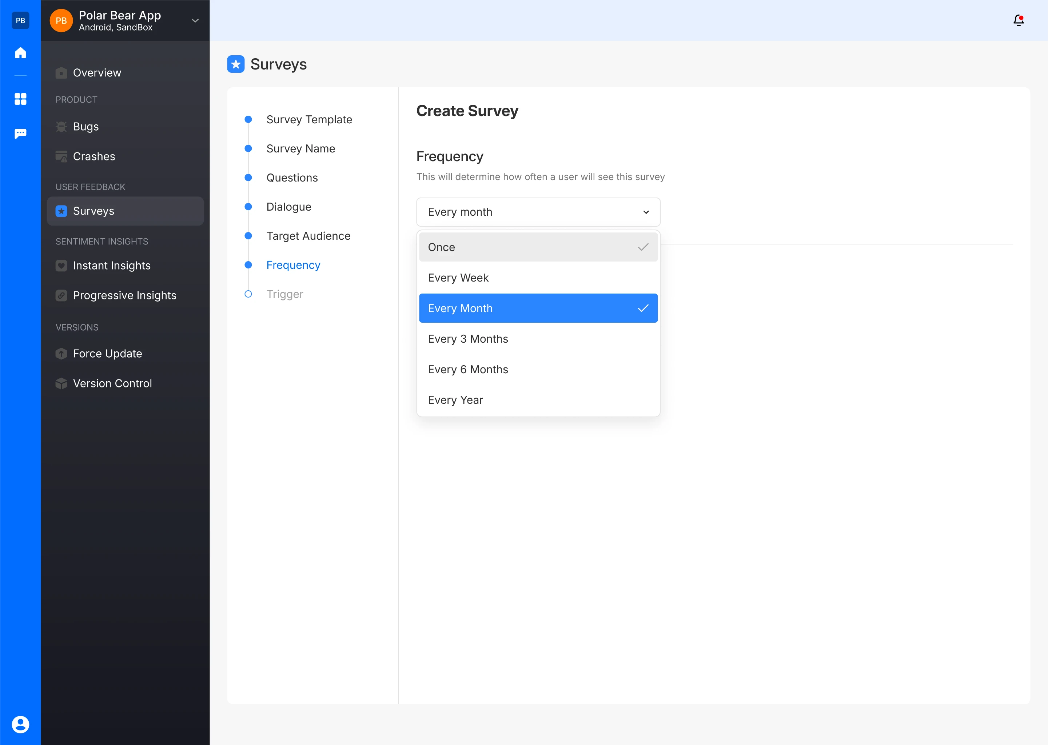Select the Trigger step circle
Image resolution: width=1048 pixels, height=745 pixels.
click(248, 294)
